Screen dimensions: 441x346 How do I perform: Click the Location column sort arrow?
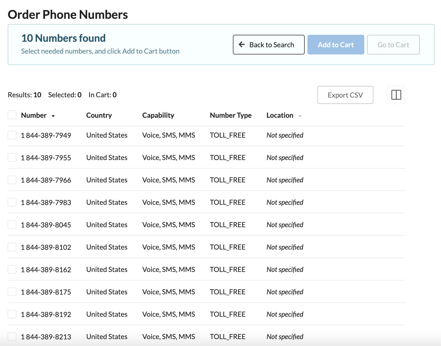click(300, 116)
